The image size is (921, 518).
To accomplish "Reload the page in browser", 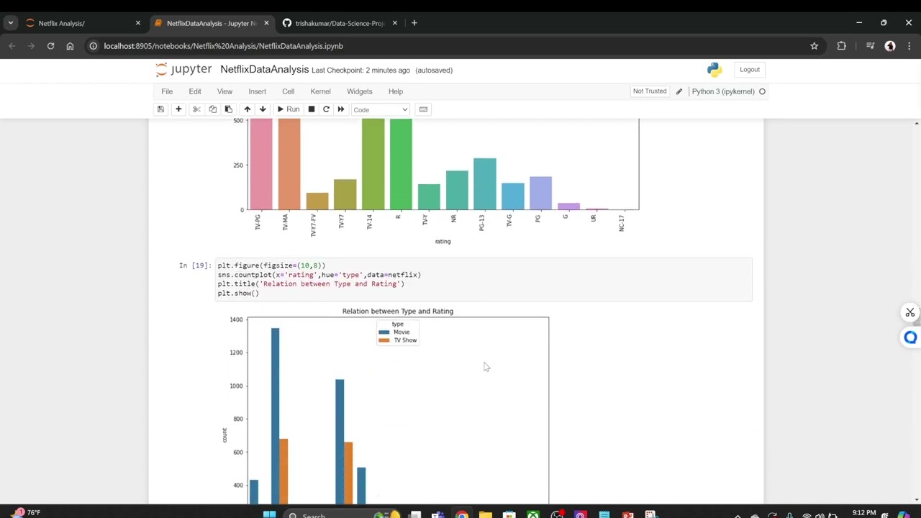I will point(50,46).
